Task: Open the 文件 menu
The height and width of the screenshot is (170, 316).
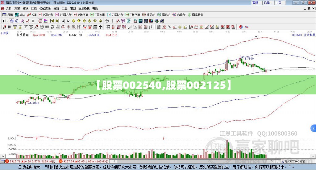Action: (9, 8)
